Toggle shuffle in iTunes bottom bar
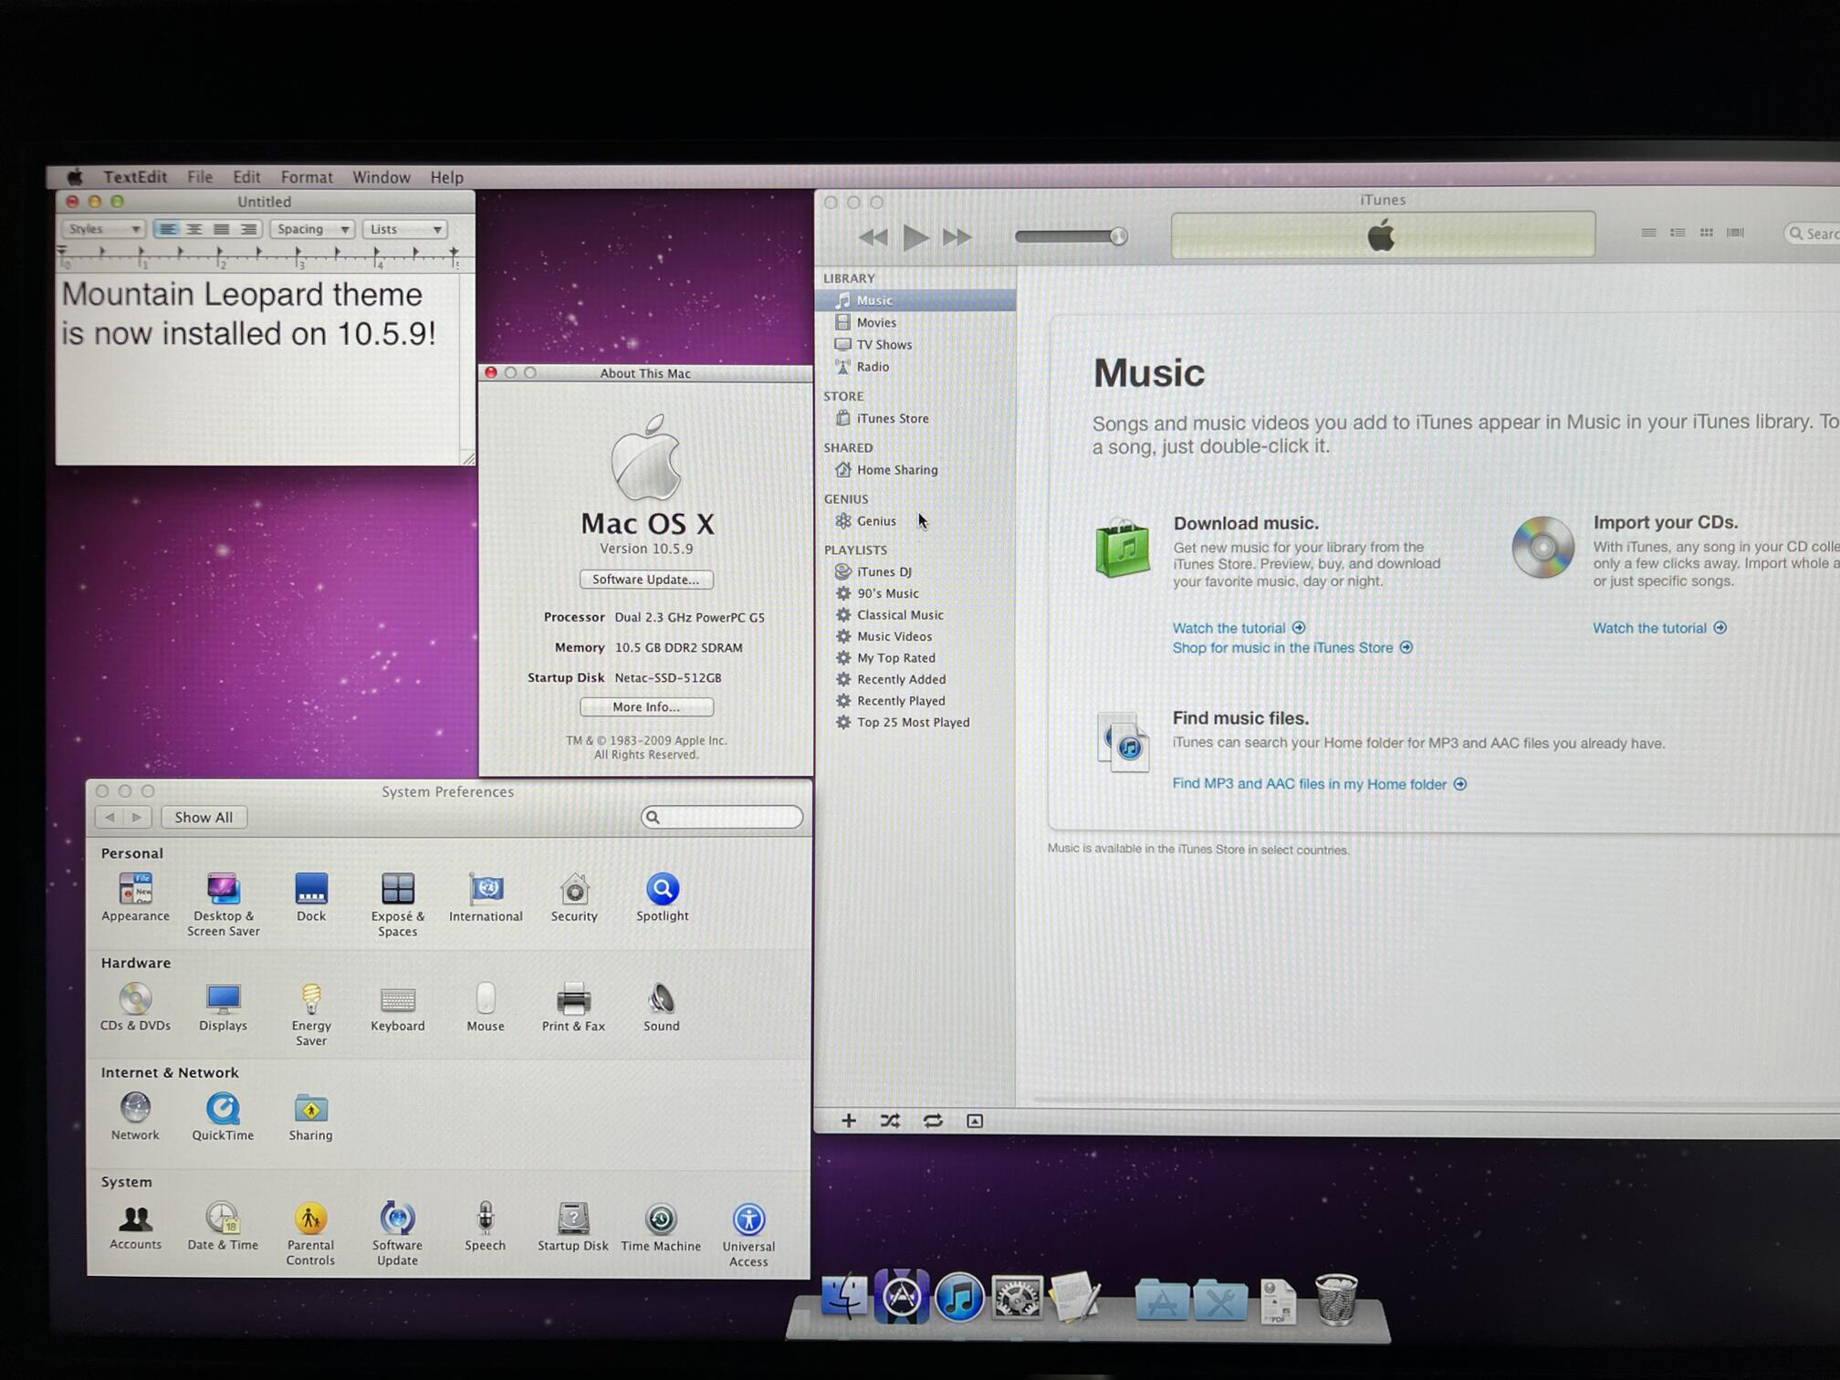 point(890,1121)
